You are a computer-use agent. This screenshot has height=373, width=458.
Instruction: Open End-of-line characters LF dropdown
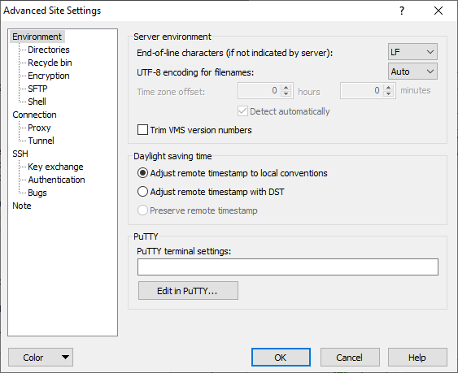412,52
